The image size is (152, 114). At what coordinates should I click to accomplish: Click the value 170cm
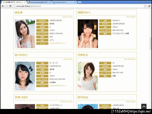(52, 30)
